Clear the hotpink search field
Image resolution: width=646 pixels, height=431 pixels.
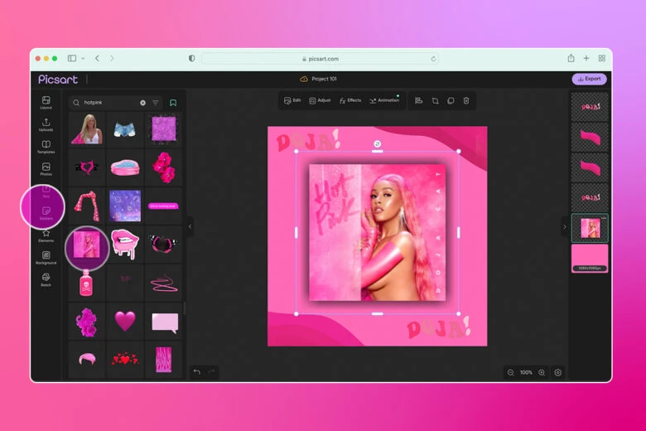(x=142, y=103)
